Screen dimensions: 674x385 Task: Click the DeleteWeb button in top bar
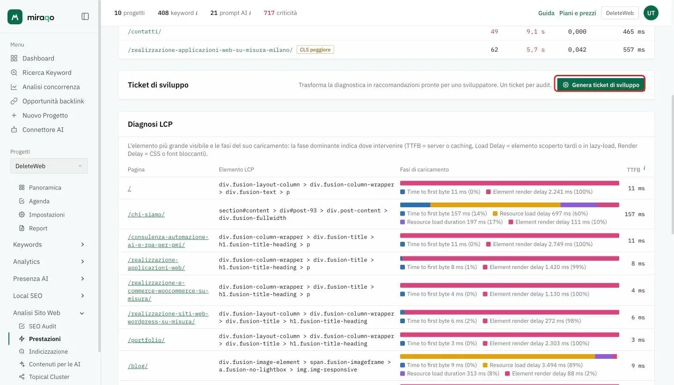pos(620,13)
